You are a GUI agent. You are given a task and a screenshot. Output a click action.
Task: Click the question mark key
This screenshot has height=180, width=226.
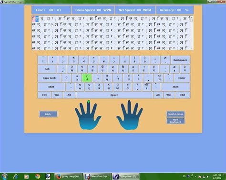click(137, 87)
